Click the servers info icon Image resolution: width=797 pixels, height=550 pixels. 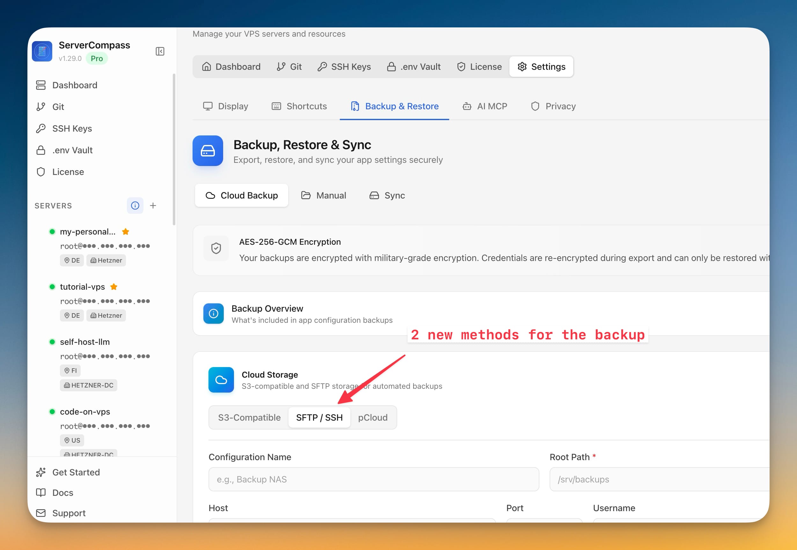click(x=135, y=206)
